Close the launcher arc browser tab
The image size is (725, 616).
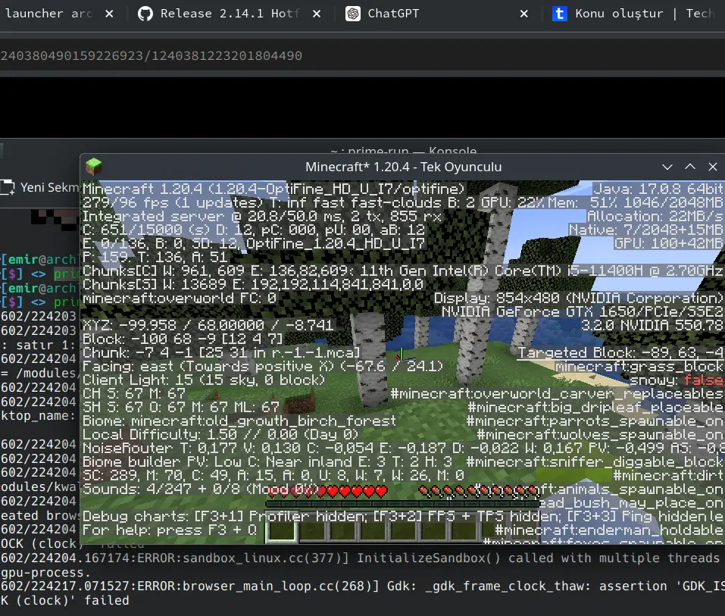[109, 14]
